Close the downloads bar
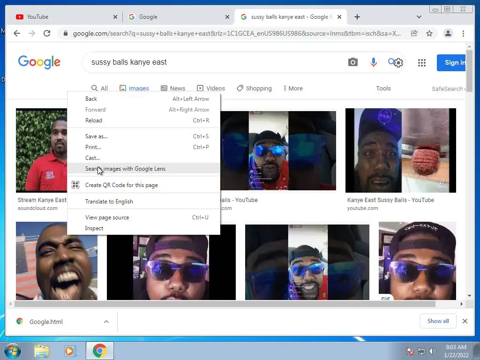 pos(465,321)
